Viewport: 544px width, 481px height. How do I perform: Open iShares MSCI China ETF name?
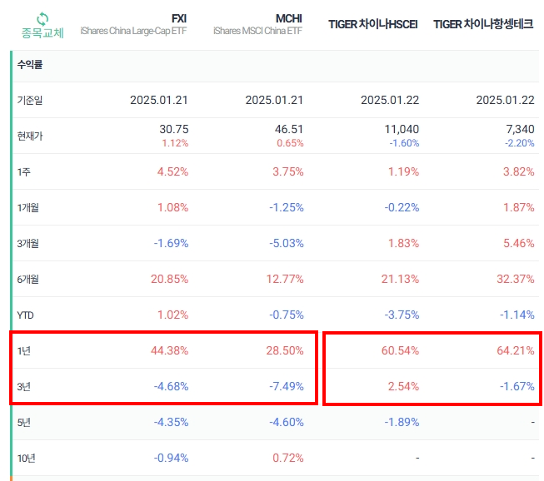257,31
